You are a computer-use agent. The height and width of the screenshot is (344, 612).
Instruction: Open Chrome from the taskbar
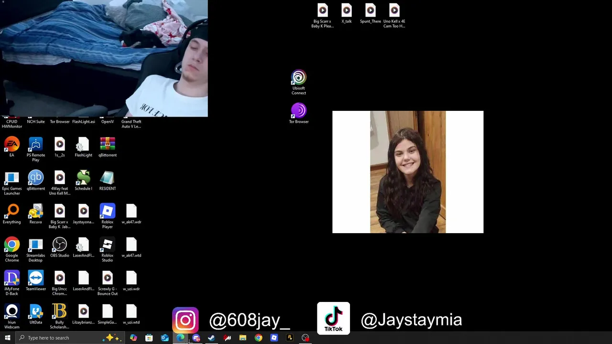point(258,338)
